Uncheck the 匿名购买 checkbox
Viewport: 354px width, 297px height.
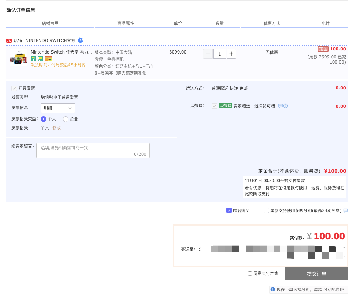[229, 210]
